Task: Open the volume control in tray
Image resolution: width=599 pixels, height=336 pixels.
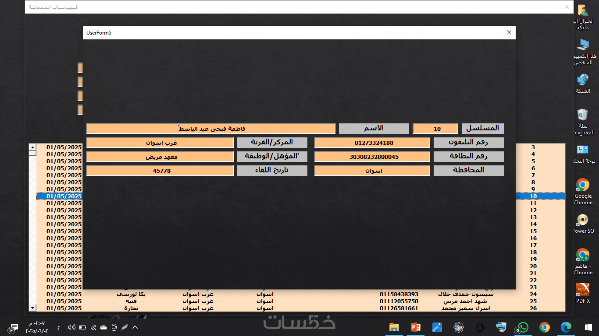Action: coord(71,327)
